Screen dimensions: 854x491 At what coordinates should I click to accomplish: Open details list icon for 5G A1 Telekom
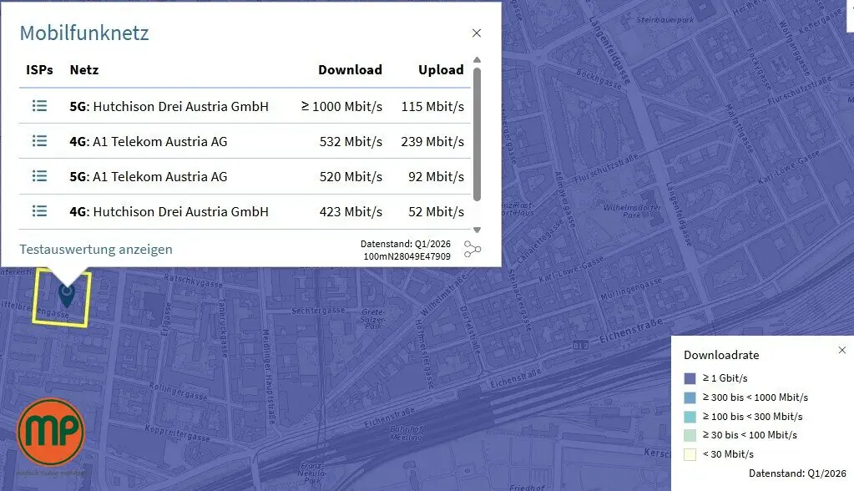(39, 176)
